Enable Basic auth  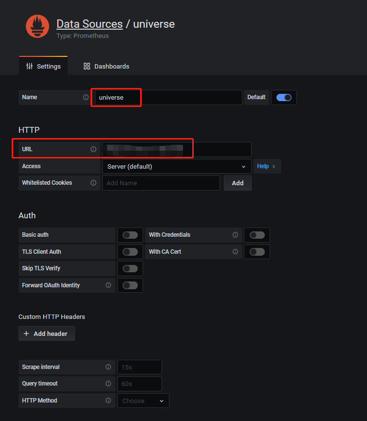coord(130,235)
